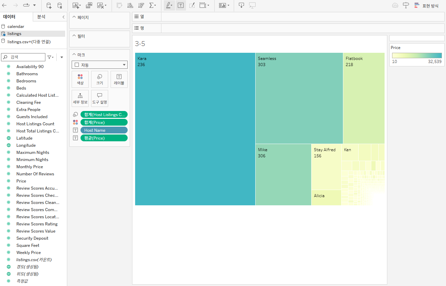This screenshot has width=446, height=286.
Task: Select the Seamless treemap rectangle
Action: coord(299,98)
